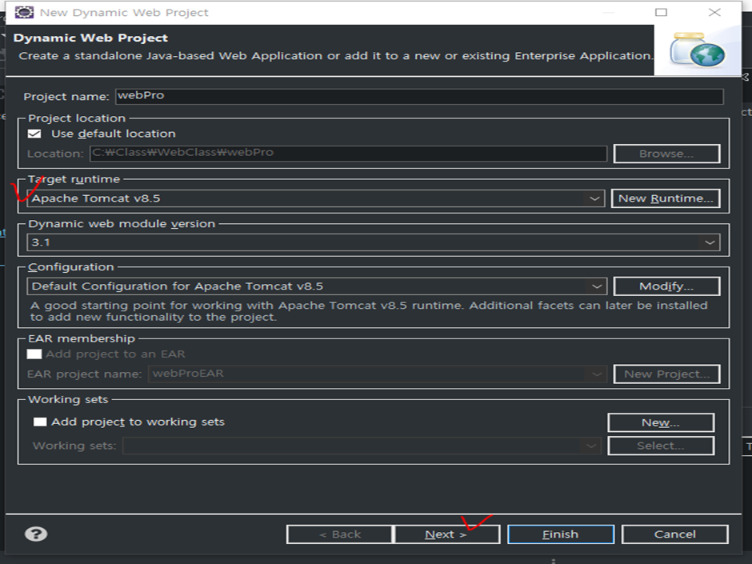
Task: Click the Back button
Action: point(339,534)
